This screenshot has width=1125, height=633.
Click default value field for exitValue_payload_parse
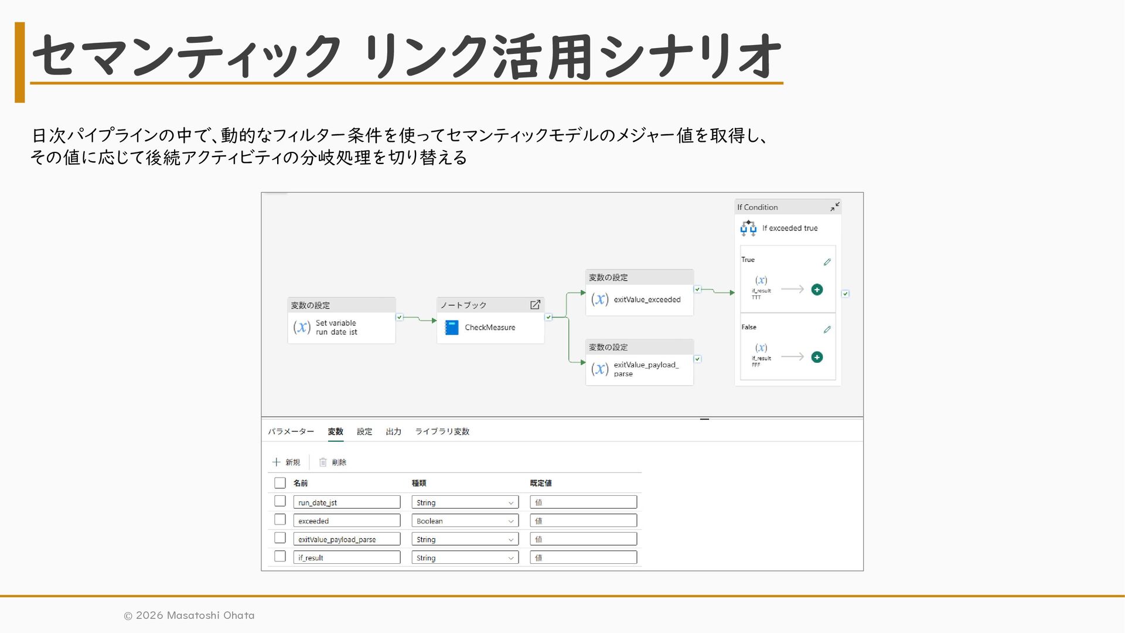click(583, 539)
